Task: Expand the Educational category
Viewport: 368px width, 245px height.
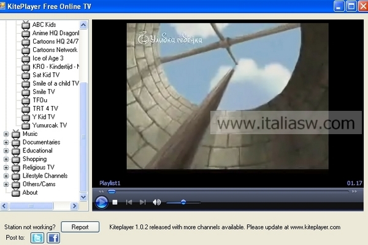Action: 6,151
